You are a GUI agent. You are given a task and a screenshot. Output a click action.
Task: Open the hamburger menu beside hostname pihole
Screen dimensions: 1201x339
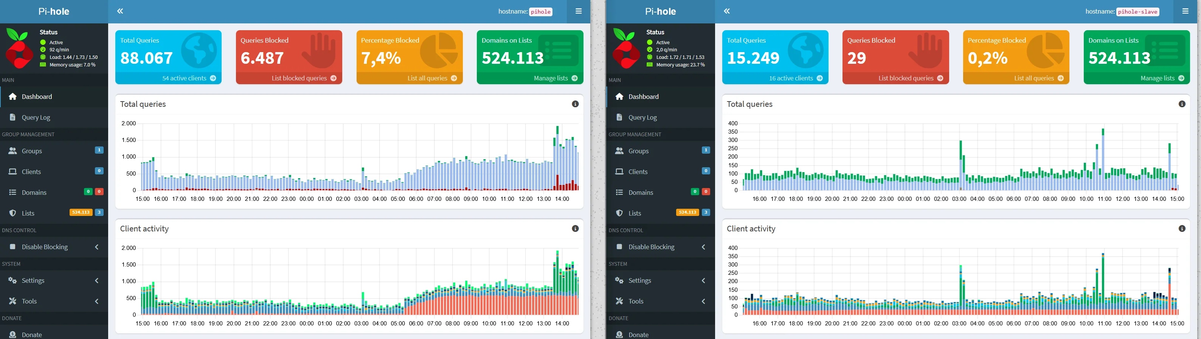pos(579,11)
